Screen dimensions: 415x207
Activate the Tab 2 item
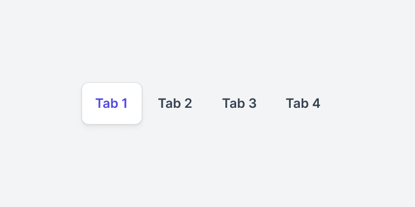pos(175,103)
